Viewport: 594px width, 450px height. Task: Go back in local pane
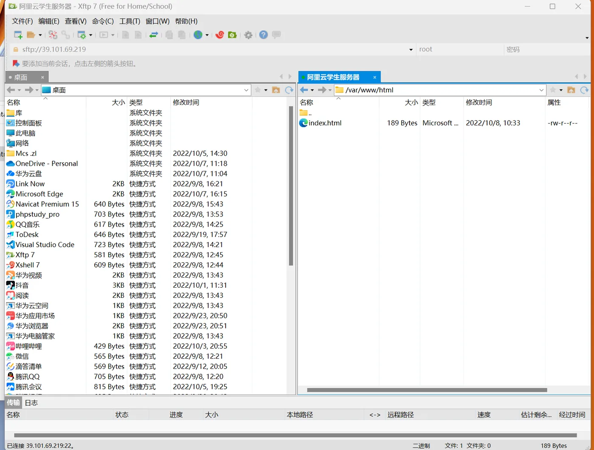click(x=11, y=90)
